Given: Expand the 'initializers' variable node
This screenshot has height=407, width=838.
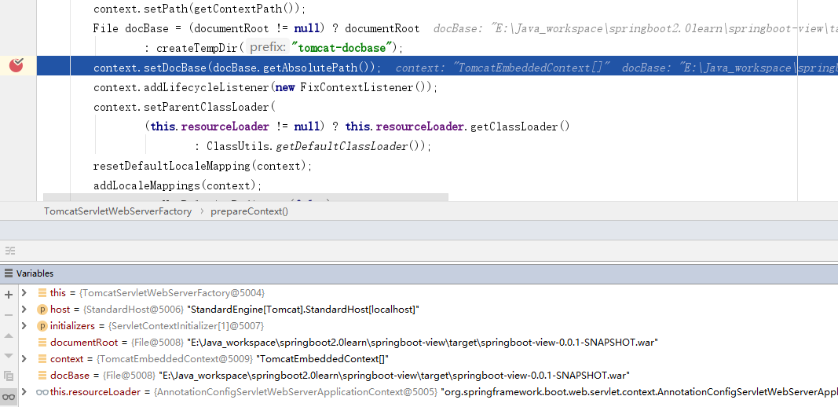Looking at the screenshot, I should pos(24,326).
